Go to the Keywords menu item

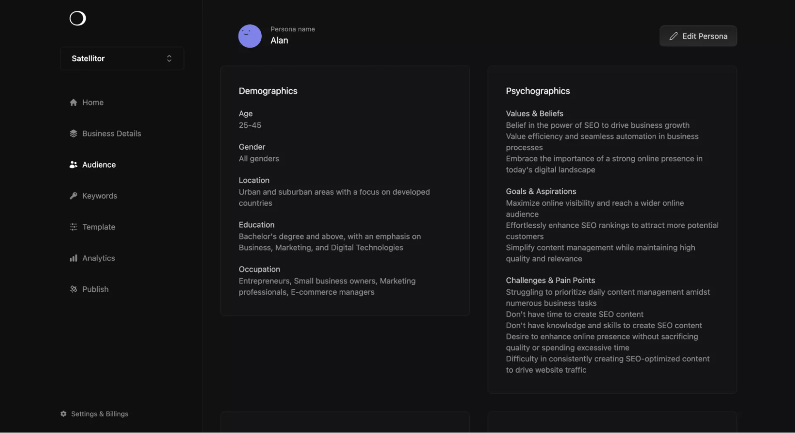(99, 196)
